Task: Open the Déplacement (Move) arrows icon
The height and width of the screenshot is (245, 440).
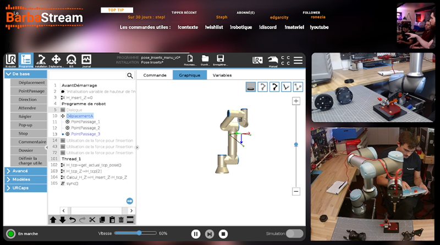Action: click(x=56, y=61)
